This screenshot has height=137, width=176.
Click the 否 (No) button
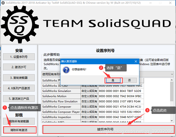(130, 80)
